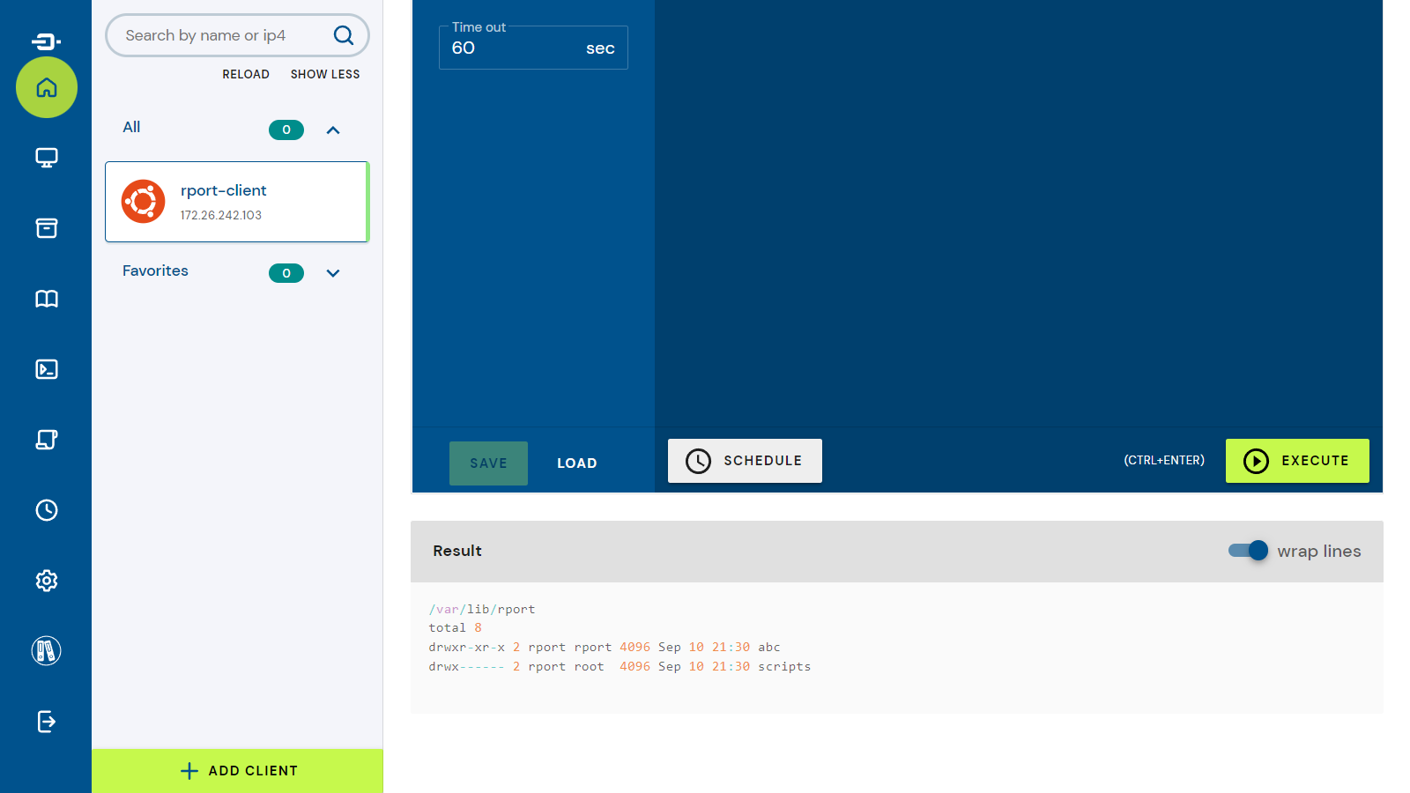Click LOAD to load a saved command
This screenshot has height=793, width=1410.
point(576,463)
